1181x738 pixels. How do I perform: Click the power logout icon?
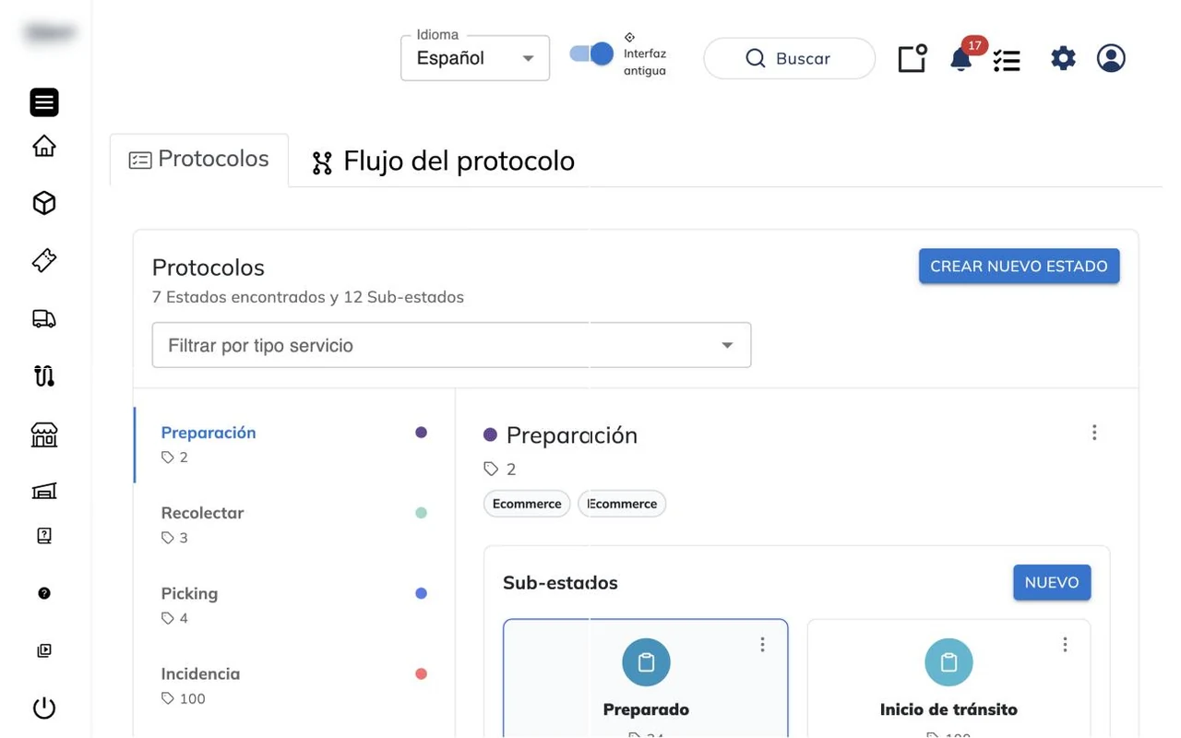[44, 708]
